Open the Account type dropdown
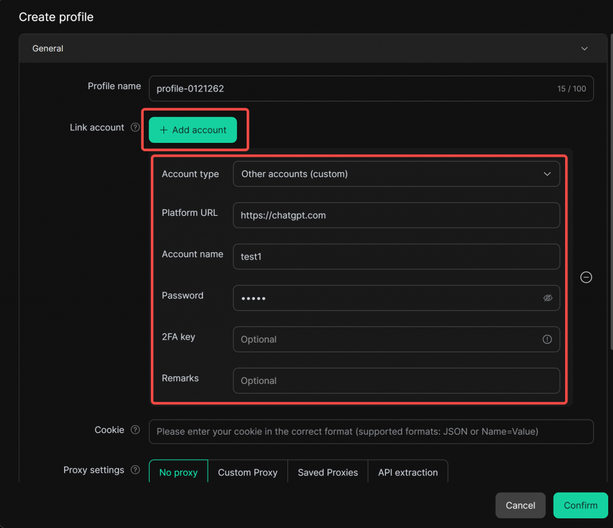The width and height of the screenshot is (613, 528). (x=396, y=174)
